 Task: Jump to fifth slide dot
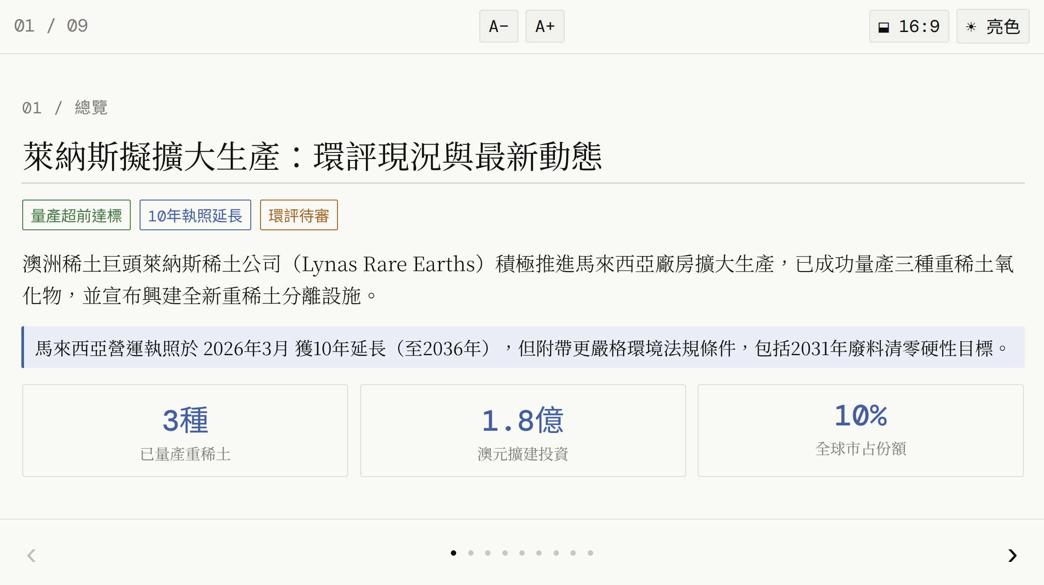[522, 553]
